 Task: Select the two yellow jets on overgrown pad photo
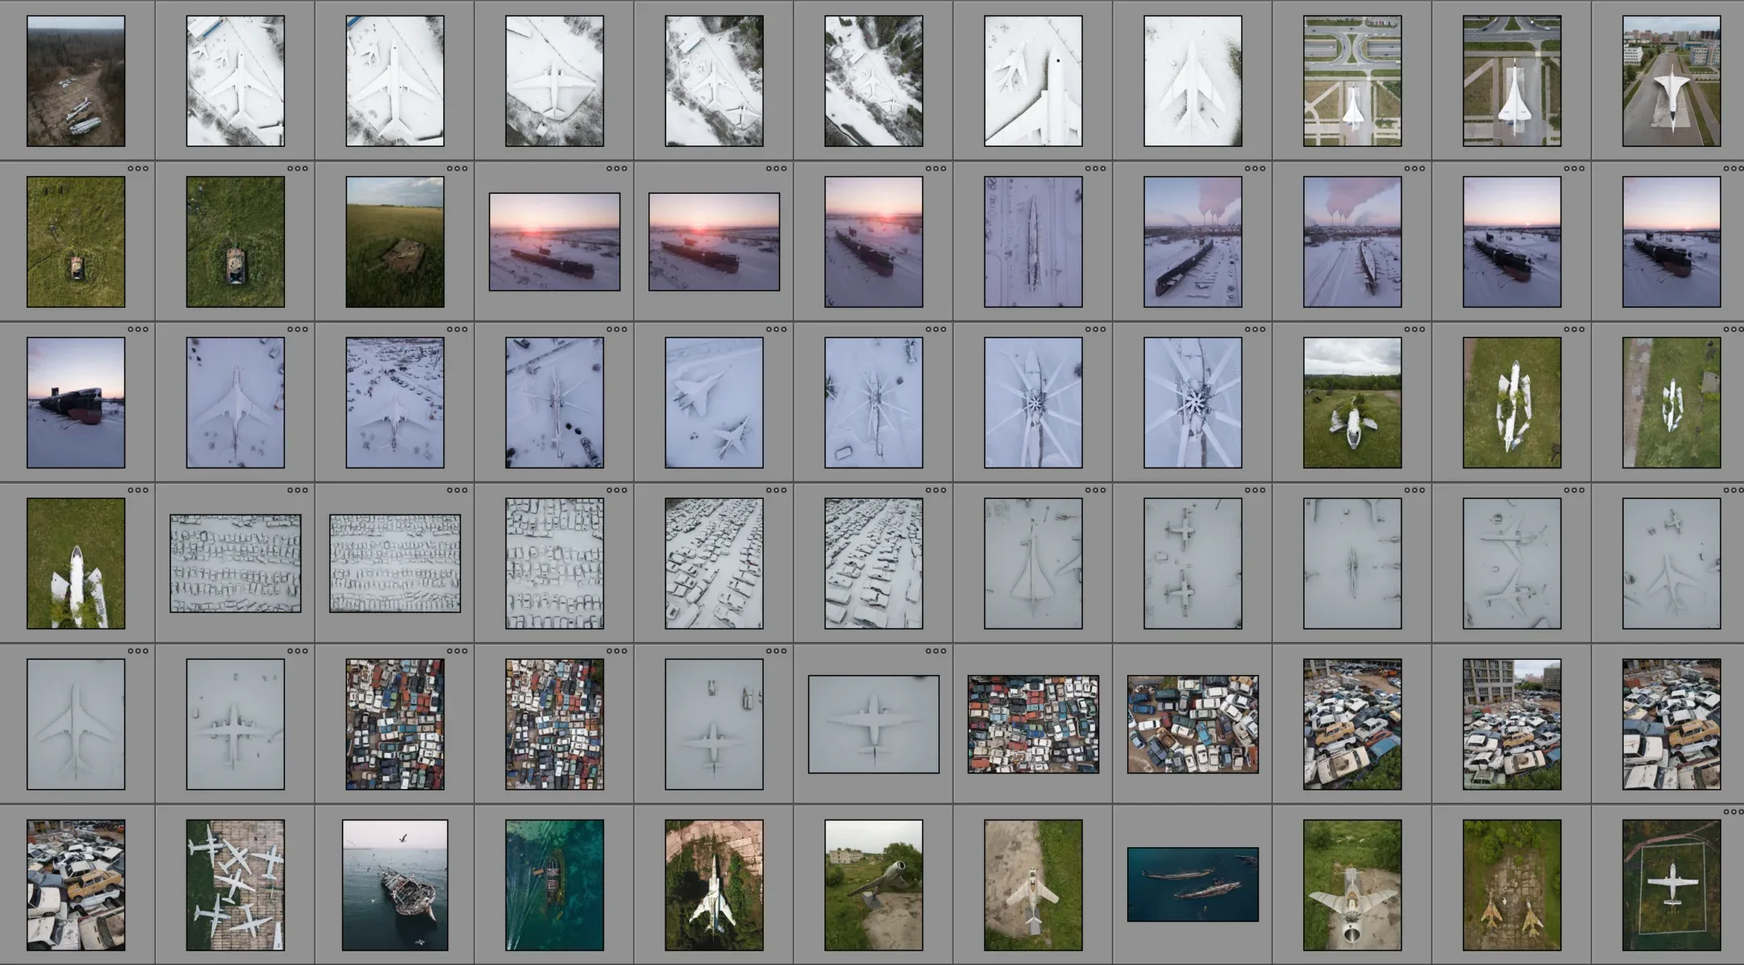click(1511, 885)
